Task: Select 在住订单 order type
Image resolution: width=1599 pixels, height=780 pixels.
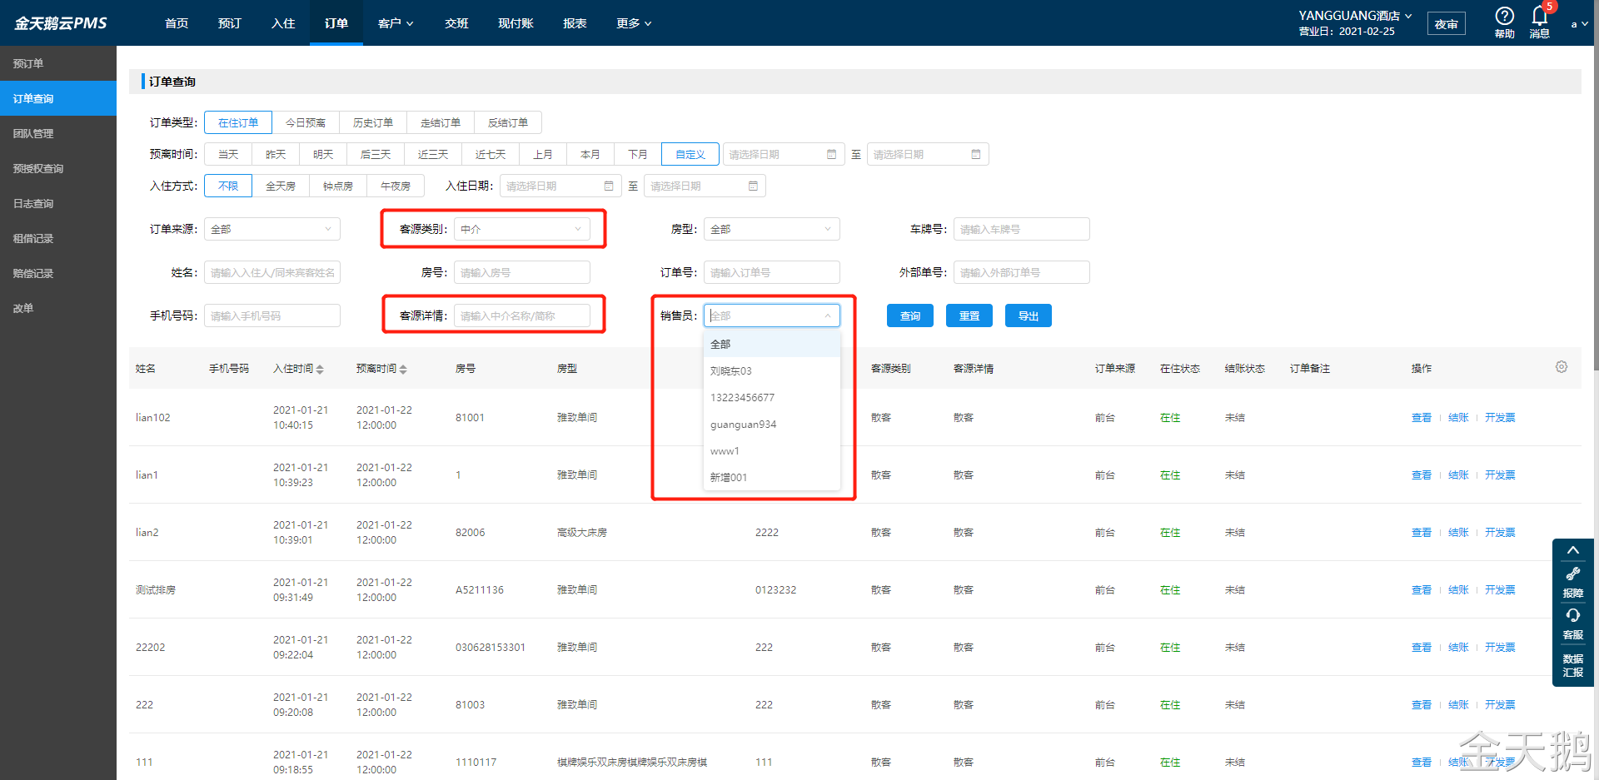Action: click(238, 122)
